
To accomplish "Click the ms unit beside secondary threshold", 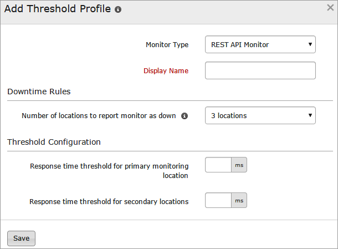I will coord(239,201).
